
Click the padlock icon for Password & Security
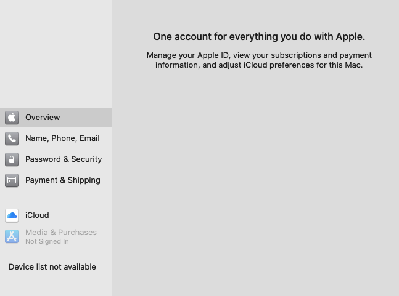click(12, 159)
